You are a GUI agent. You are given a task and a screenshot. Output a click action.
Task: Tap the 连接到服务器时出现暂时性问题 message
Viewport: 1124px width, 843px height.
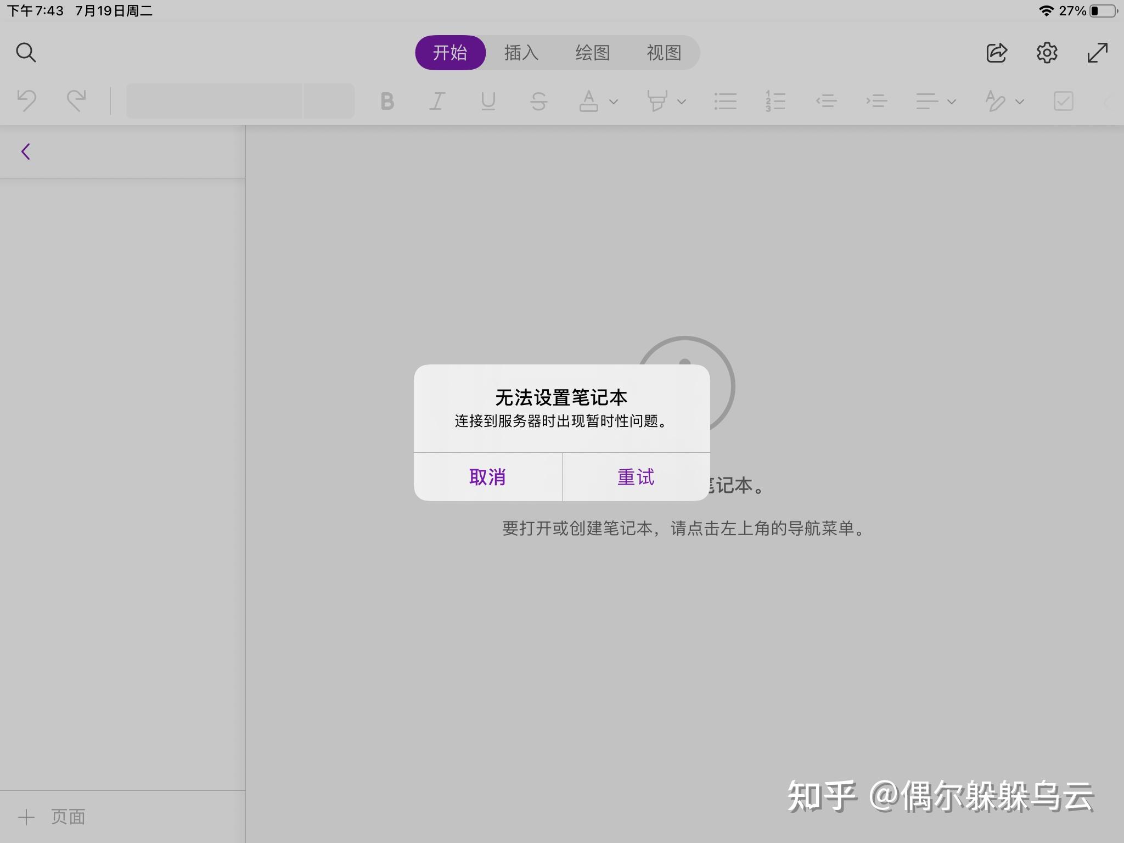[x=561, y=421]
